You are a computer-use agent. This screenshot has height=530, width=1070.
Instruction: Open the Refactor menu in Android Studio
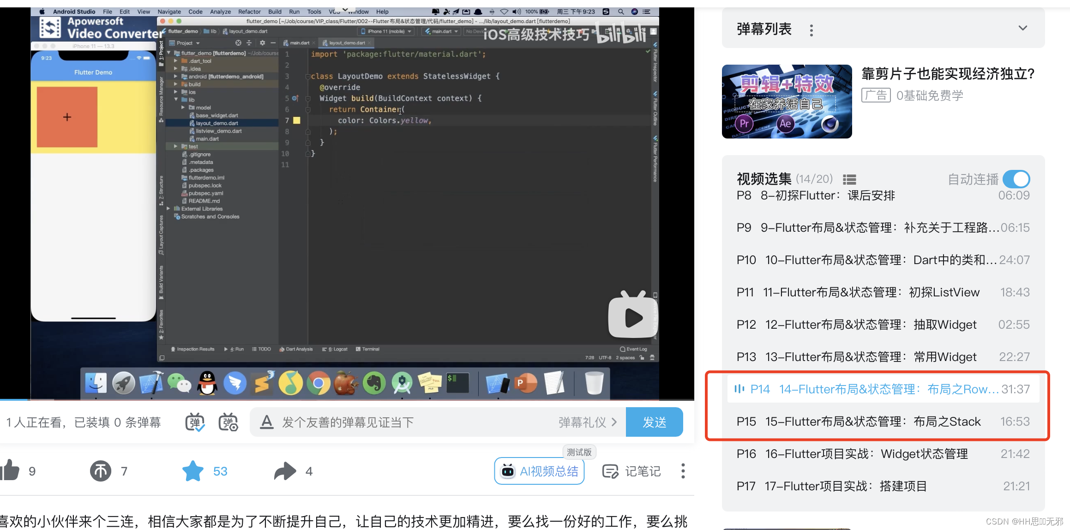[x=249, y=12]
